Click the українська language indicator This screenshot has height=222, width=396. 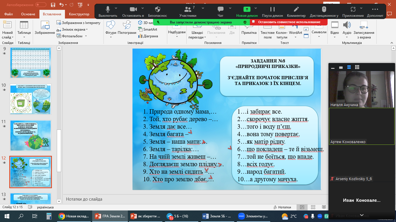click(x=45, y=207)
